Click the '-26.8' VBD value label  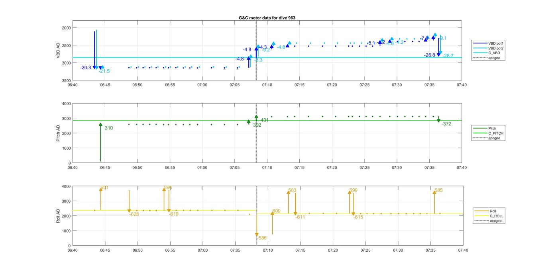tap(430, 55)
